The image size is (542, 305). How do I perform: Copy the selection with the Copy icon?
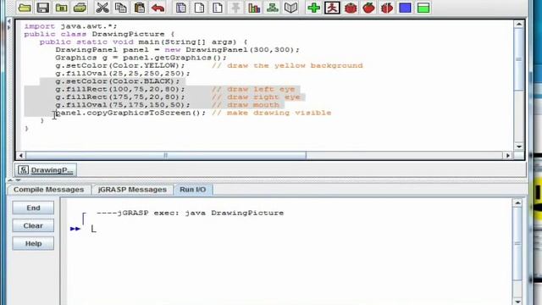[121, 8]
